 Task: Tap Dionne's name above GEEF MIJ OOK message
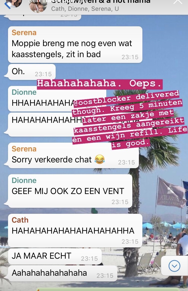click(x=24, y=180)
